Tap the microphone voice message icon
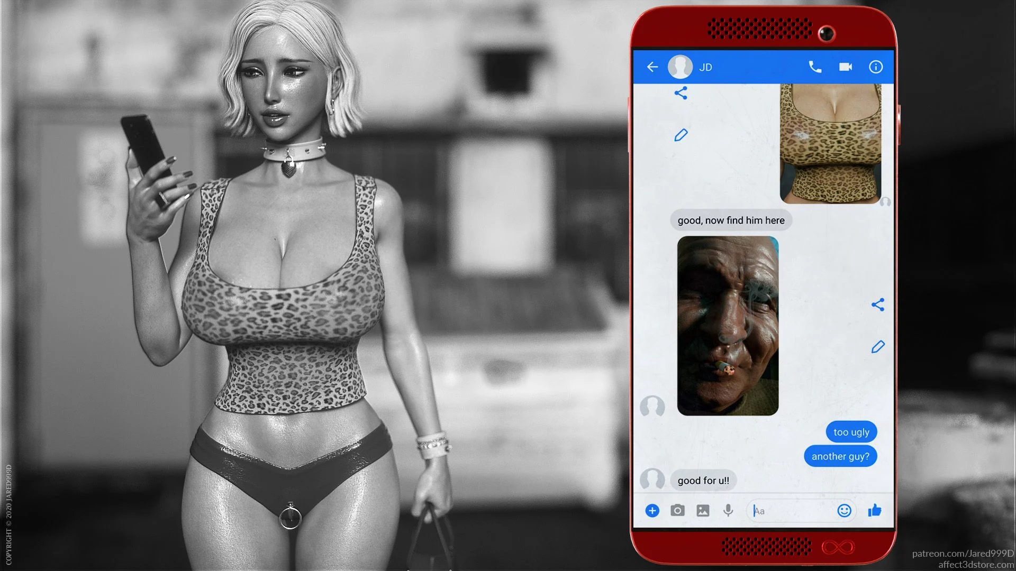Viewport: 1016px width, 571px height. (728, 511)
